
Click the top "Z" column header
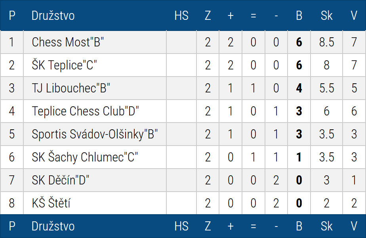(208, 16)
